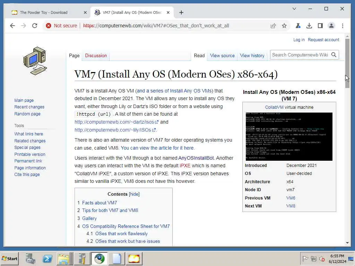Open the ~dartz/isos external link
The image size is (355, 266).
[116, 122]
